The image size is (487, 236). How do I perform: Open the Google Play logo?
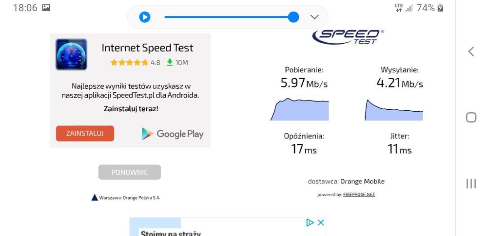[x=173, y=134]
